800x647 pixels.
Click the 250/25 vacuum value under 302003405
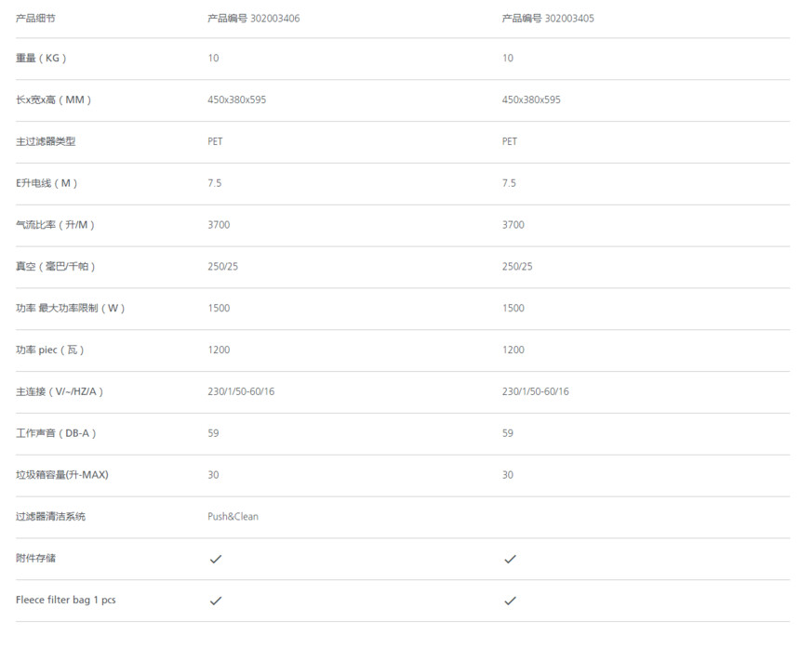[517, 266]
